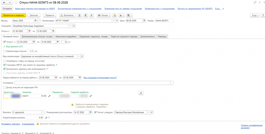The image size is (265, 134).
Task: Open the Начислено (подробно) tab
Action: click(x=66, y=37)
